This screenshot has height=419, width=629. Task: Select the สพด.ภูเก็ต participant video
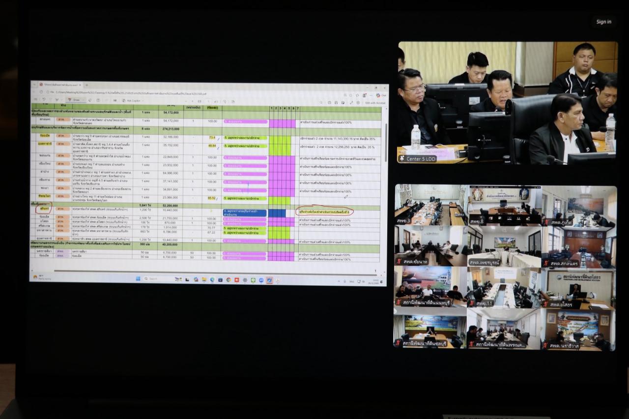tap(579, 205)
